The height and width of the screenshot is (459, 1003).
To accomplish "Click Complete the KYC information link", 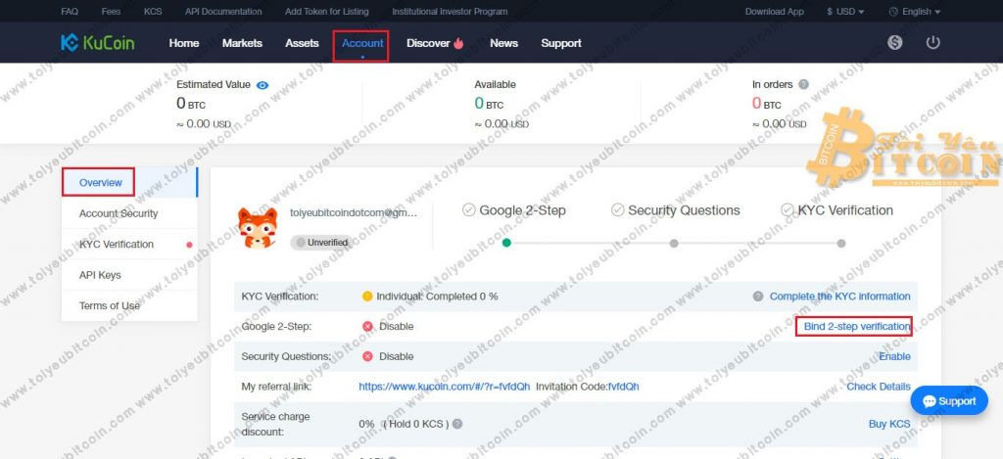I will [839, 297].
